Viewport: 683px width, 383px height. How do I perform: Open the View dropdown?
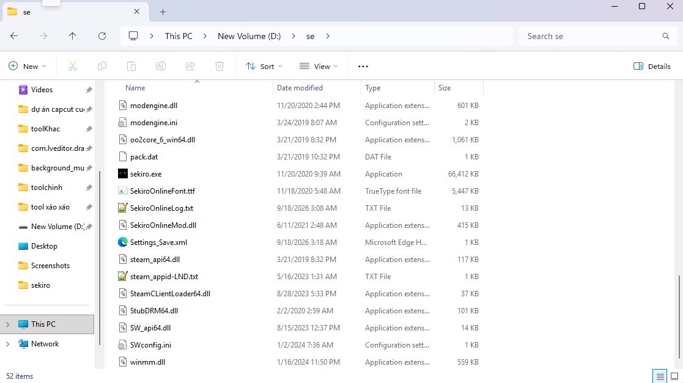(319, 66)
